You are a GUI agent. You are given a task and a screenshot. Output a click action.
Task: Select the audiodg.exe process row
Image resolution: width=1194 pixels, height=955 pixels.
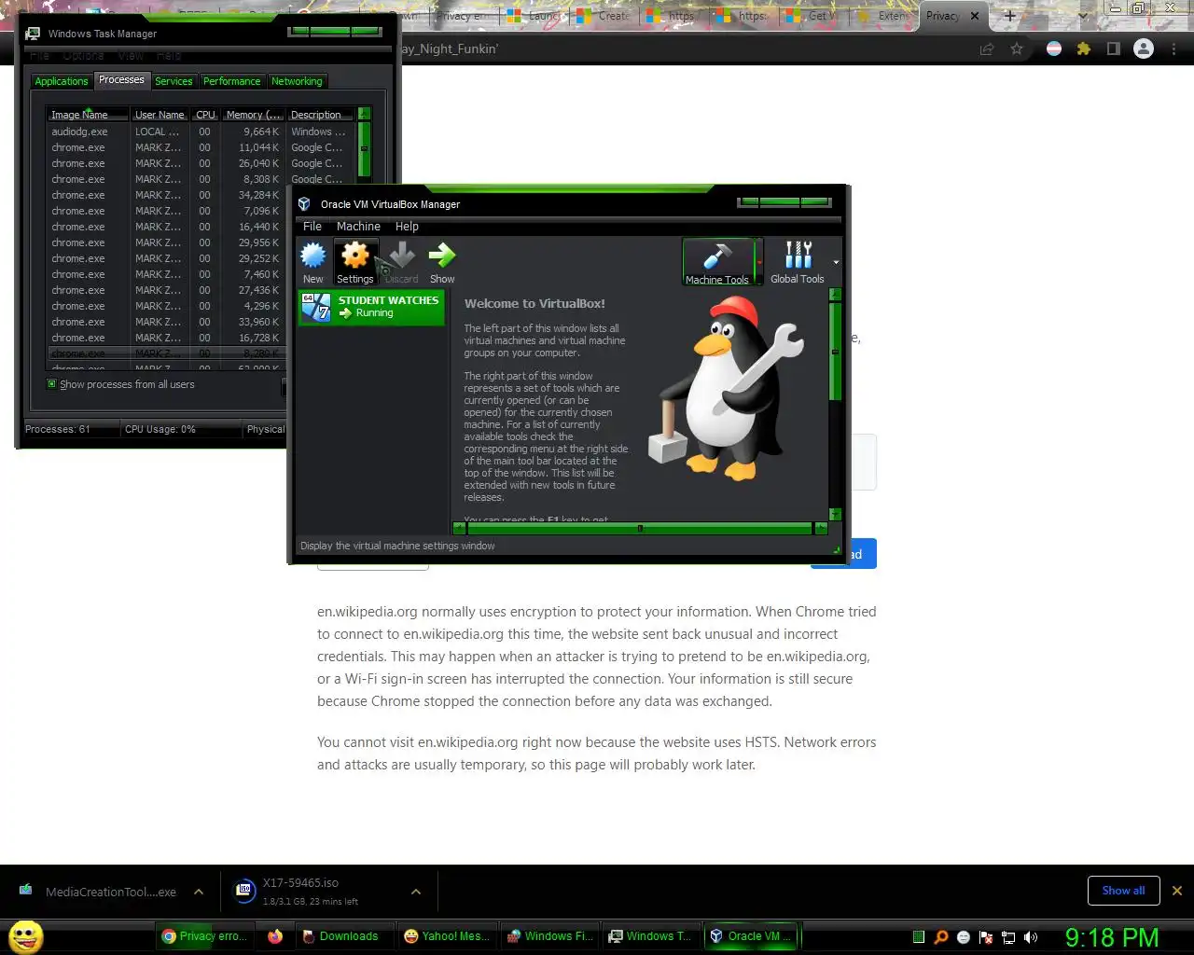coord(201,131)
